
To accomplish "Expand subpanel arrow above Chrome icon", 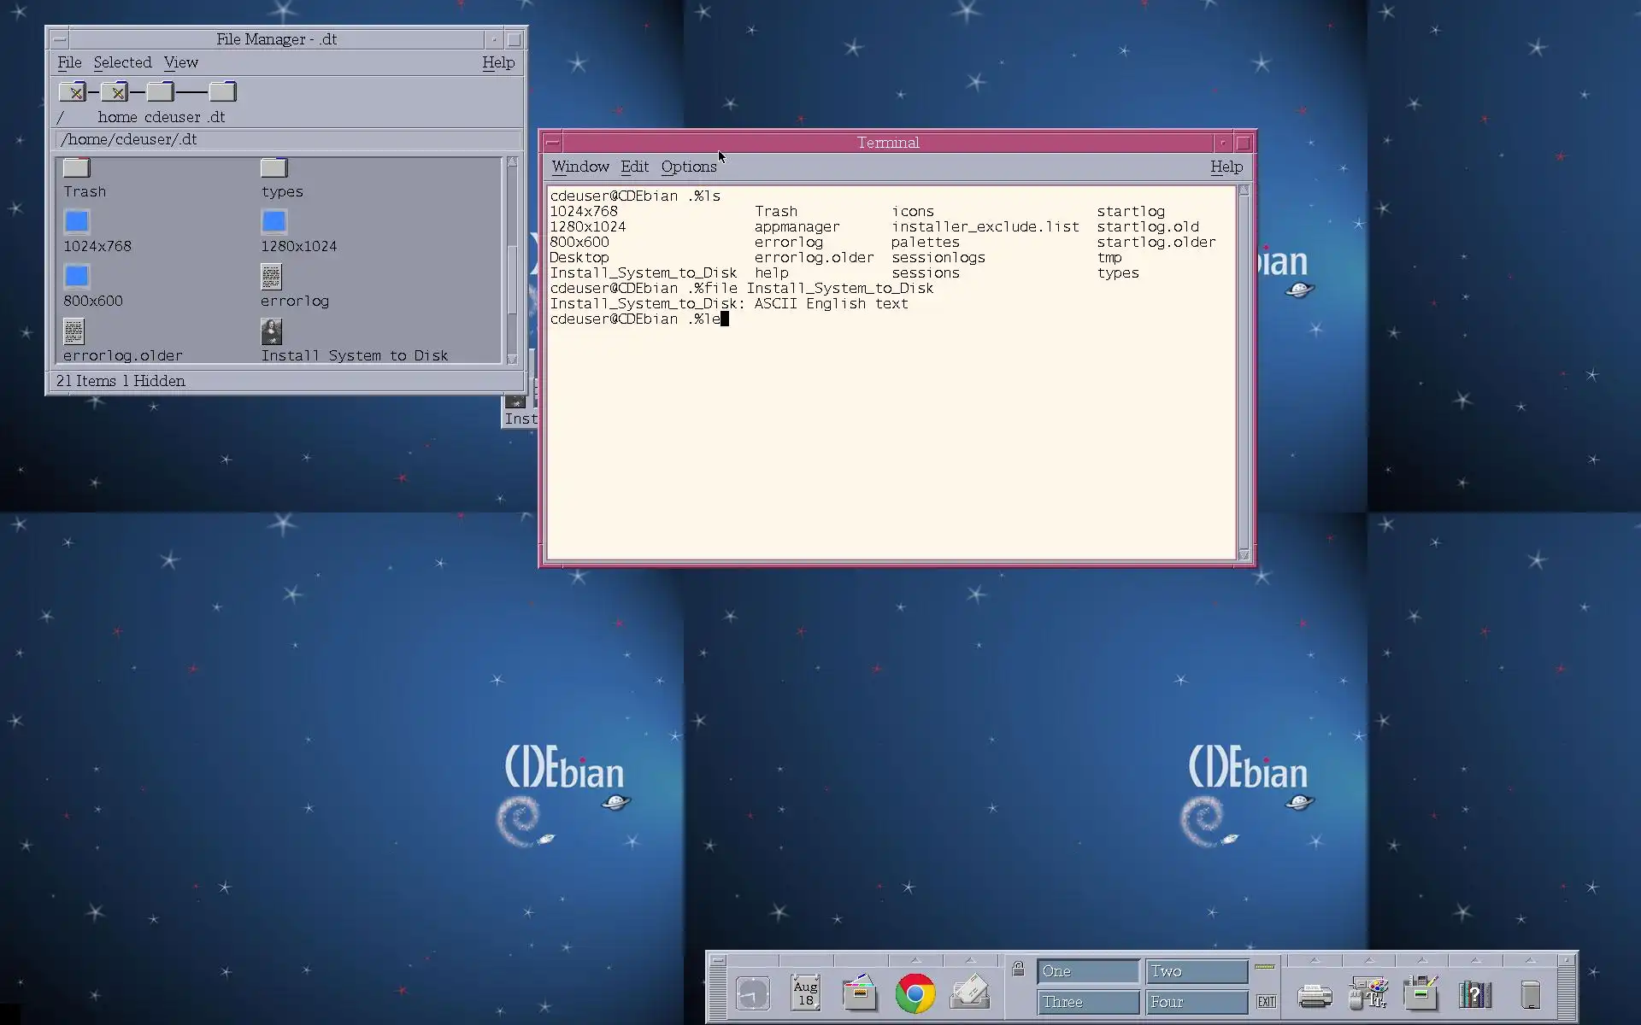I will (x=915, y=960).
